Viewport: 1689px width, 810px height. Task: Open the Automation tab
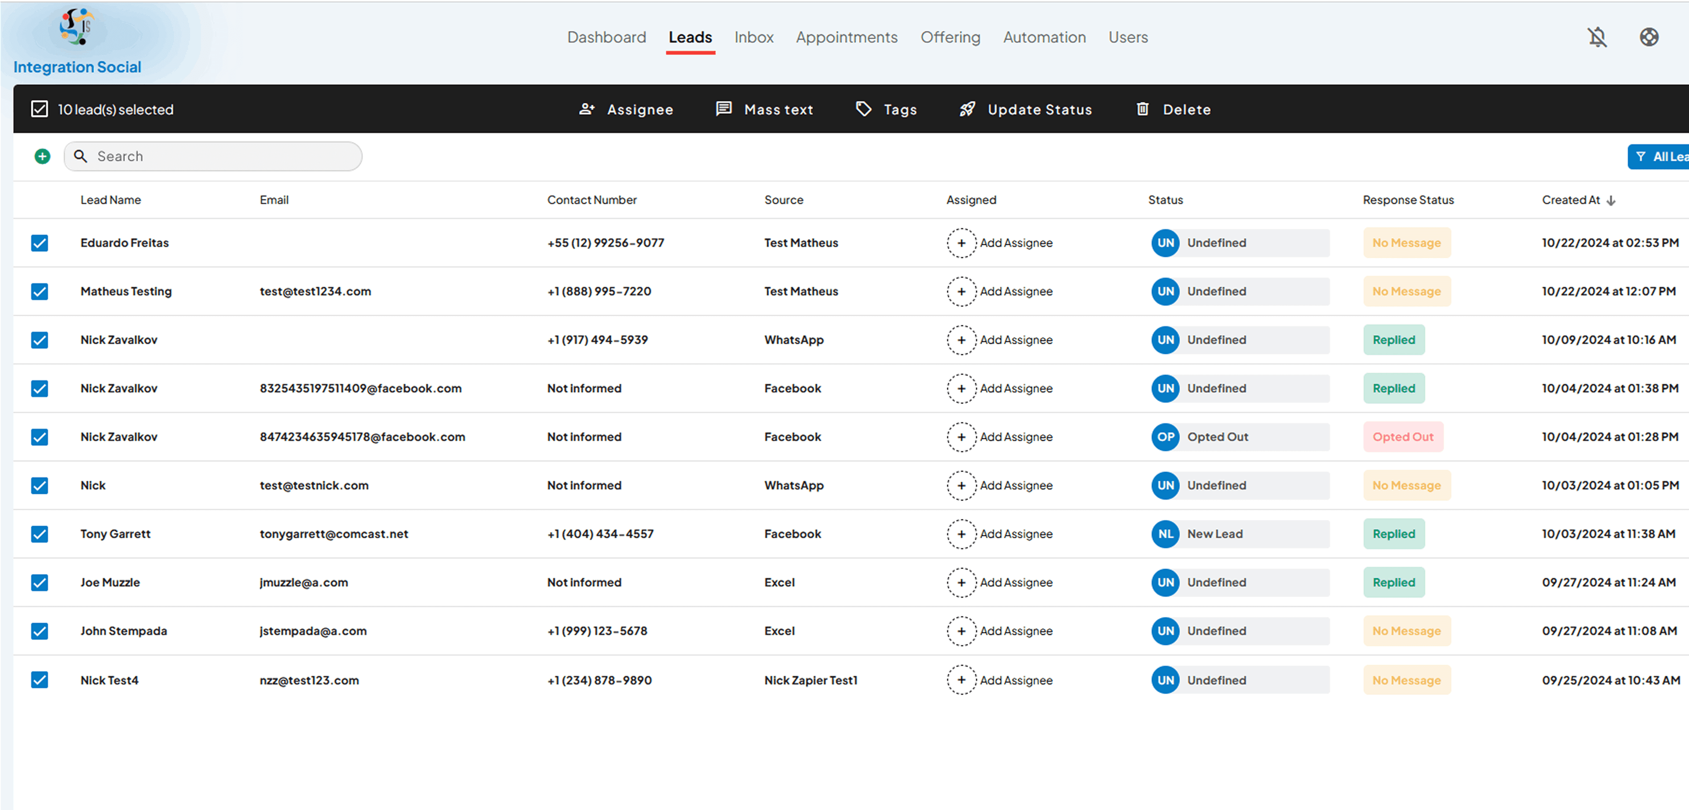(x=1045, y=37)
